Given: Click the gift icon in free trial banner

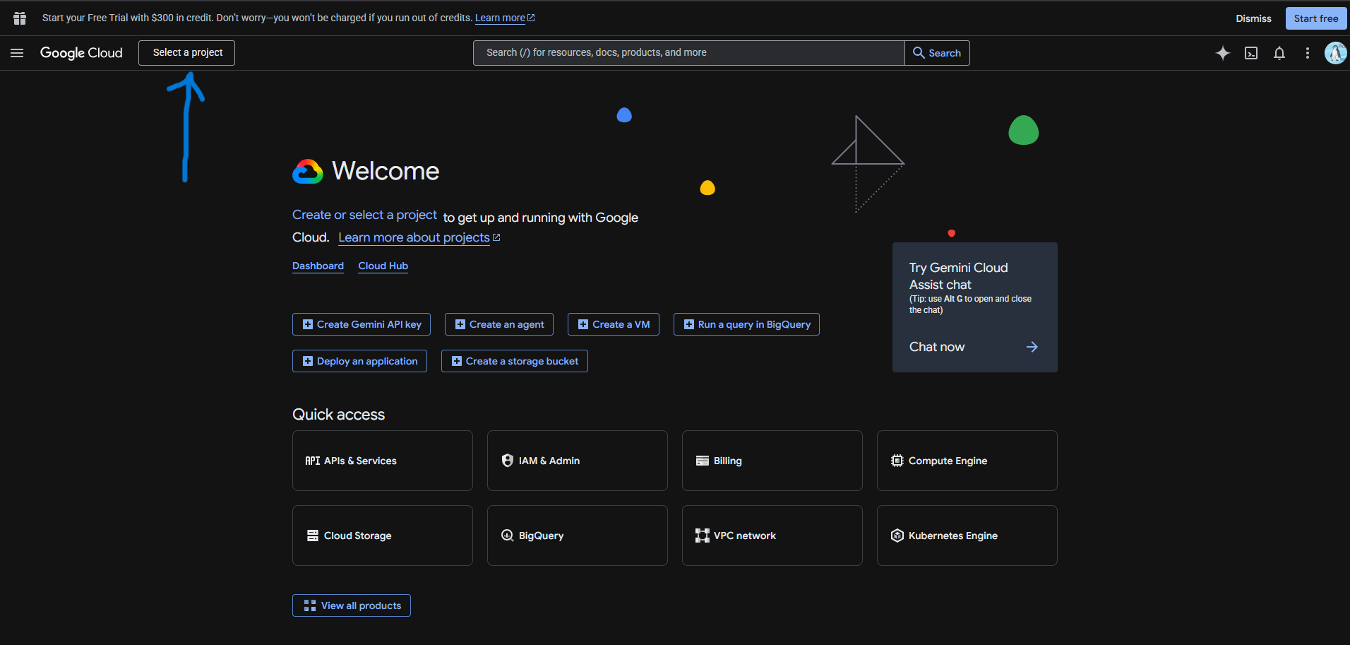Looking at the screenshot, I should point(20,18).
